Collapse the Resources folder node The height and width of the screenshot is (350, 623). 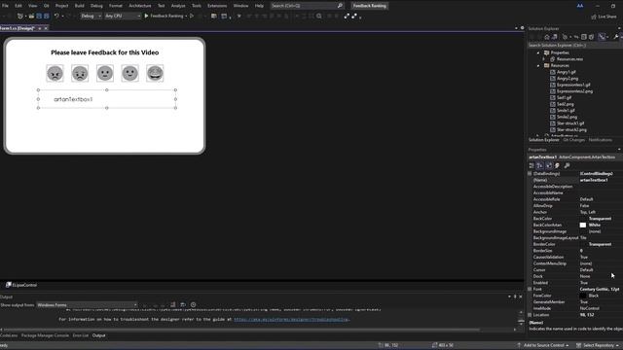538,65
